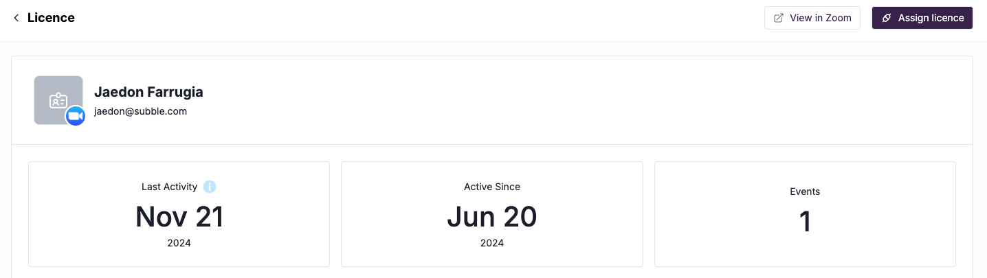Viewport: 987px width, 278px height.
Task: Select the Events count of 1
Action: coord(805,222)
